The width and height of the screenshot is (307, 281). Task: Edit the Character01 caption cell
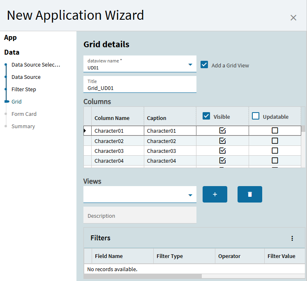point(170,131)
